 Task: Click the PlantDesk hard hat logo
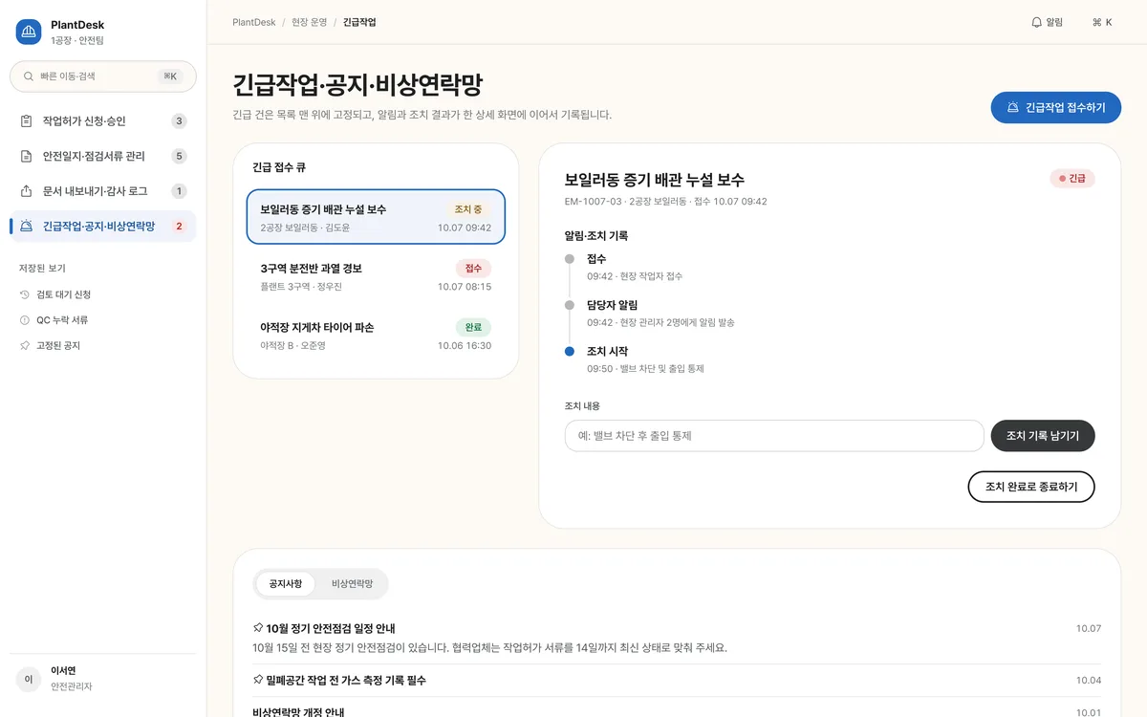(29, 33)
